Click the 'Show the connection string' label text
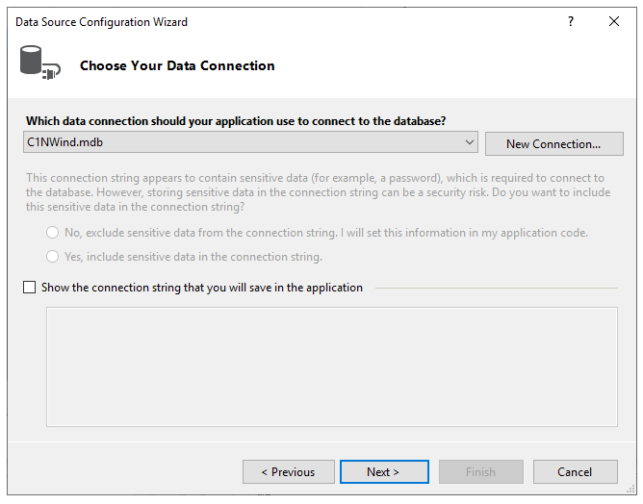 (x=202, y=288)
